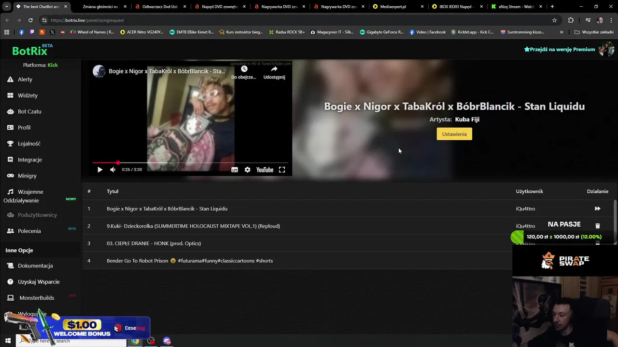Skip the current song with fast-forward icon
Image resolution: width=618 pixels, height=347 pixels.
pos(597,209)
